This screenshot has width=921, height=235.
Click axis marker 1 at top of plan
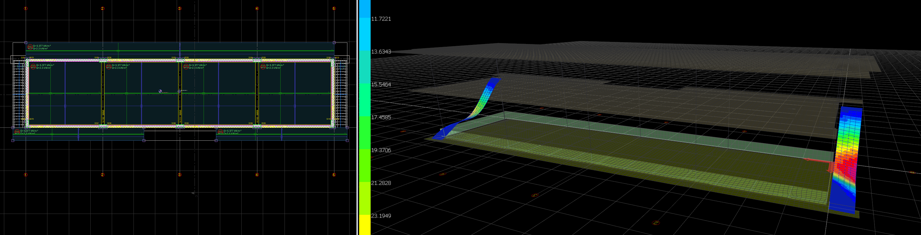25,8
